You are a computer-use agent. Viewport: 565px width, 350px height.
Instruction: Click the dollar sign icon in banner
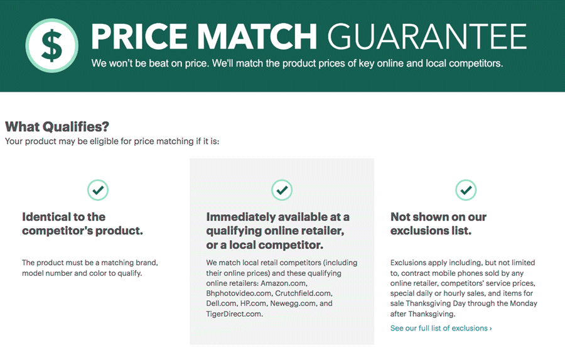point(51,45)
